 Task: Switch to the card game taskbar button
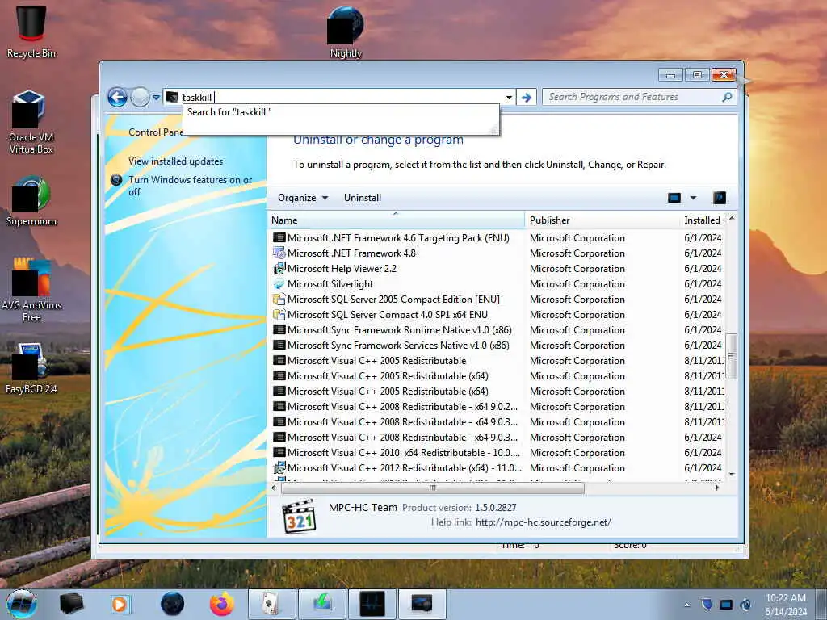click(271, 604)
